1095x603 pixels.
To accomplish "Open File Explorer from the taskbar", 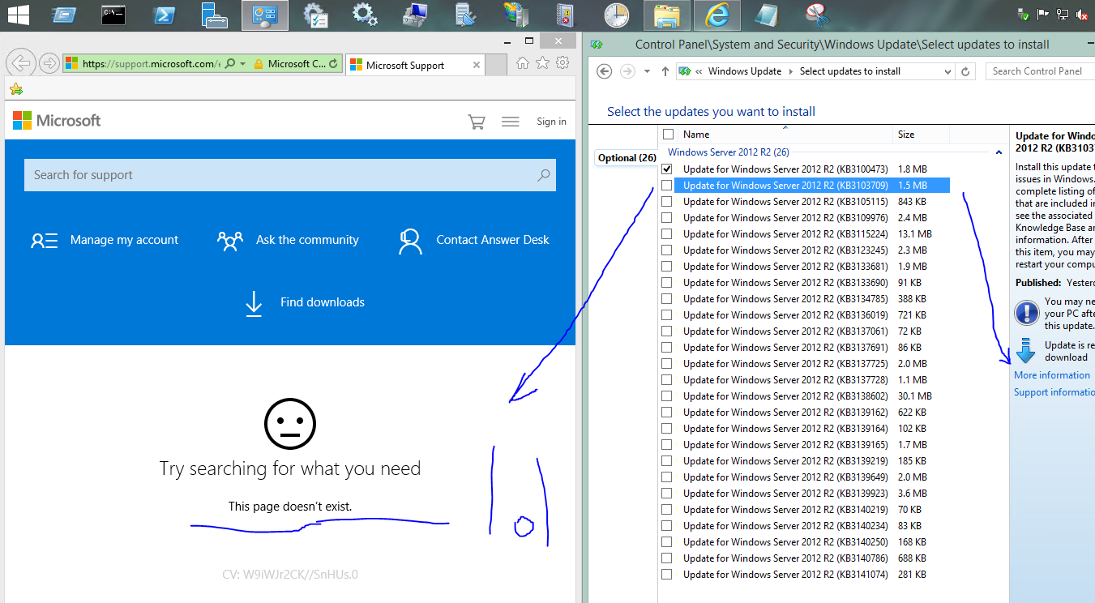I will (x=666, y=15).
